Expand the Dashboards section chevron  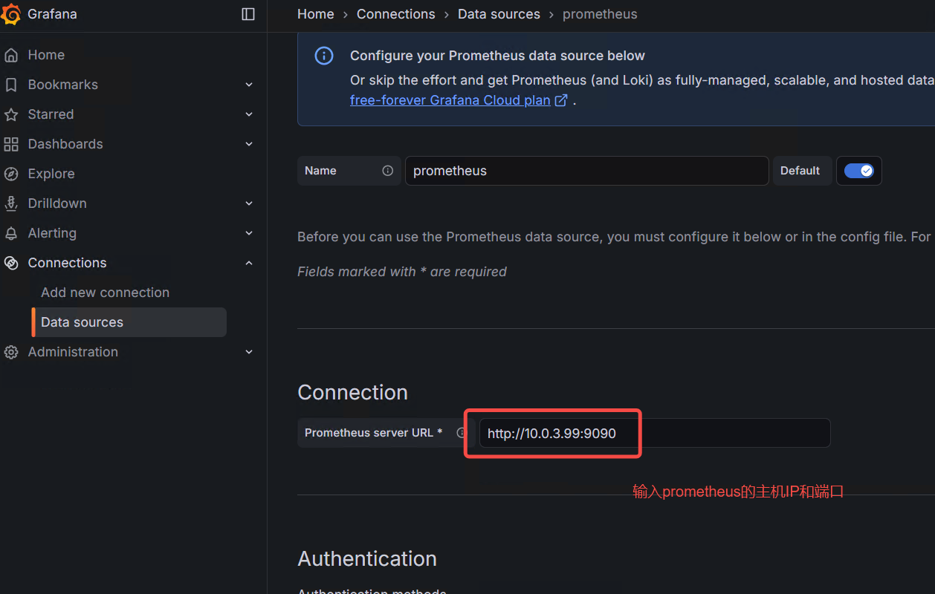pyautogui.click(x=249, y=144)
